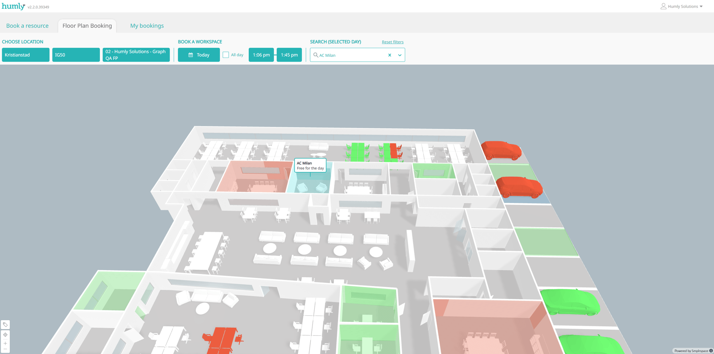Select the red booked room beside AC Milan
Image resolution: width=714 pixels, height=354 pixels.
point(255,178)
